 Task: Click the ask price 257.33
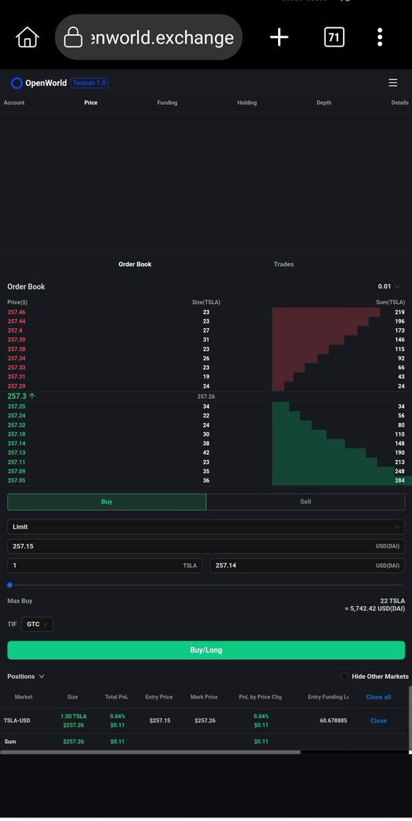coord(16,367)
